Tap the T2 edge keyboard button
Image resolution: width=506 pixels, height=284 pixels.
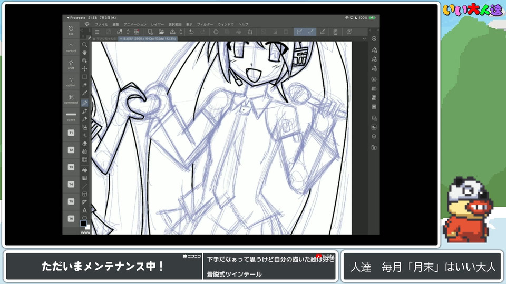coord(71,150)
